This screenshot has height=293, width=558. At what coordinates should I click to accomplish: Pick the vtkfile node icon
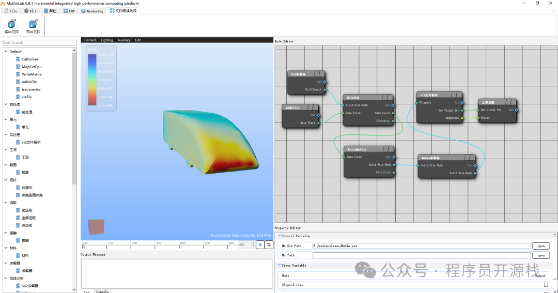click(18, 97)
